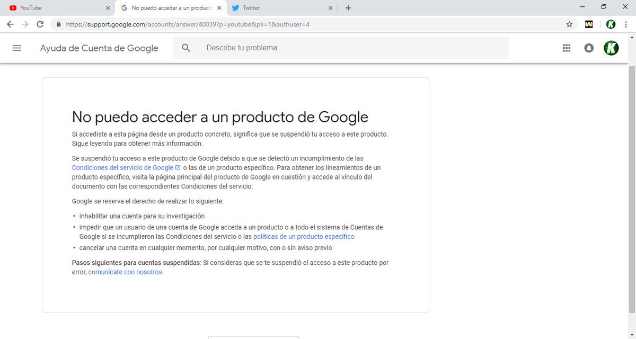
Task: Open the Google account avatar on page
Action: click(x=611, y=48)
